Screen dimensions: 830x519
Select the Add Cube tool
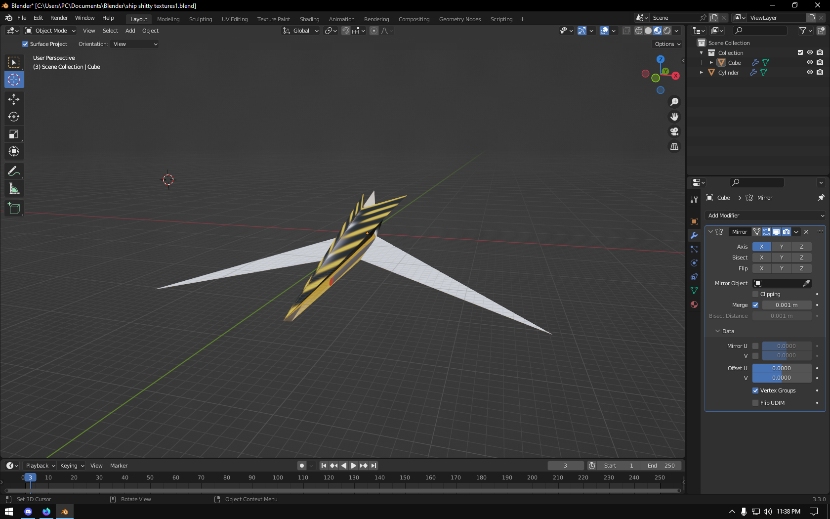[x=14, y=208]
